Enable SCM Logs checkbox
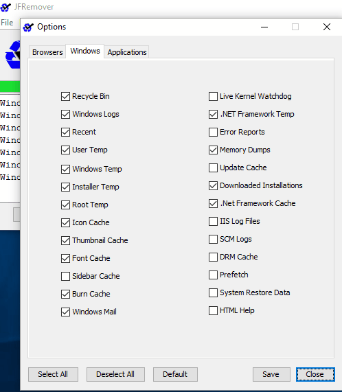Image resolution: width=342 pixels, height=392 pixels. coord(213,239)
